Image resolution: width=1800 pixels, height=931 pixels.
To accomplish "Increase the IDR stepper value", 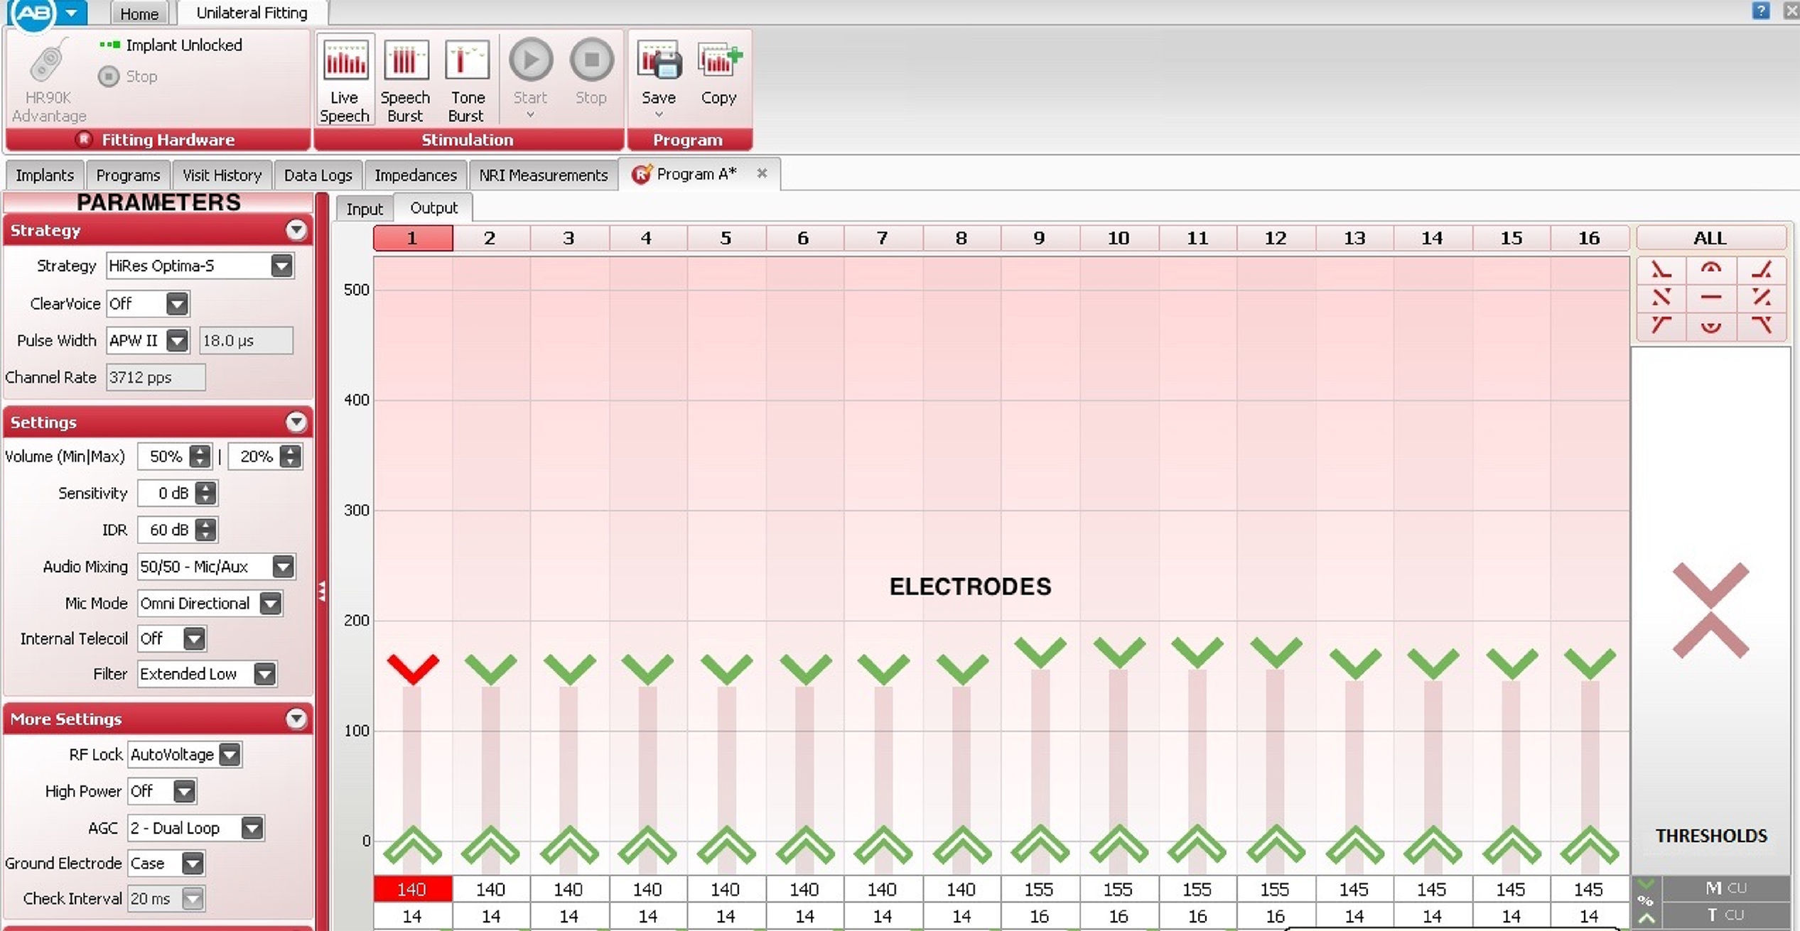I will (x=206, y=524).
